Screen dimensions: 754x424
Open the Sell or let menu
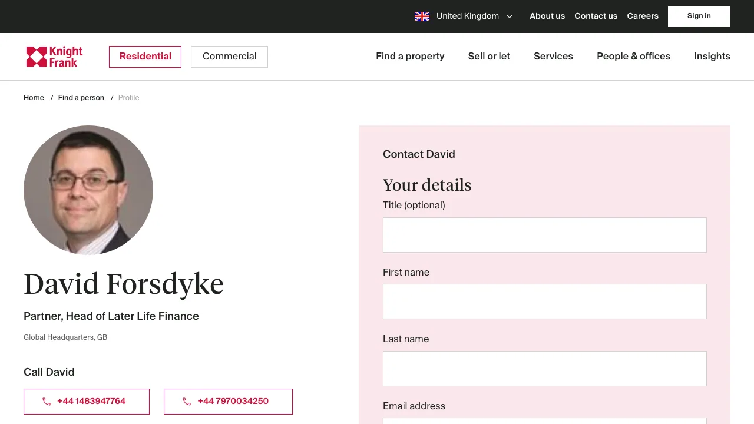[489, 57]
